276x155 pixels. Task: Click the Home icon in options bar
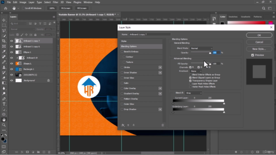click(6, 8)
